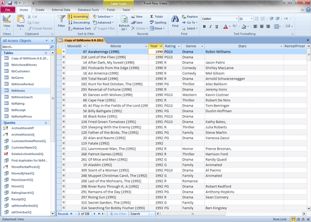311x222 pixels.
Task: Align text left
Action: 255,26
